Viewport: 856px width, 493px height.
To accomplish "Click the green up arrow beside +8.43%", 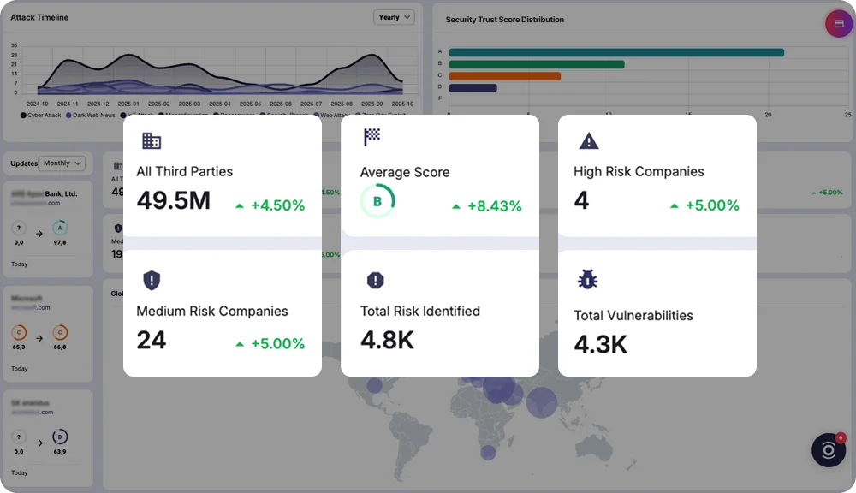I will [x=456, y=206].
